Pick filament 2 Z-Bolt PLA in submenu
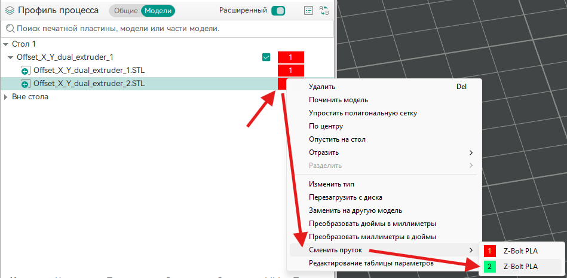 521,267
